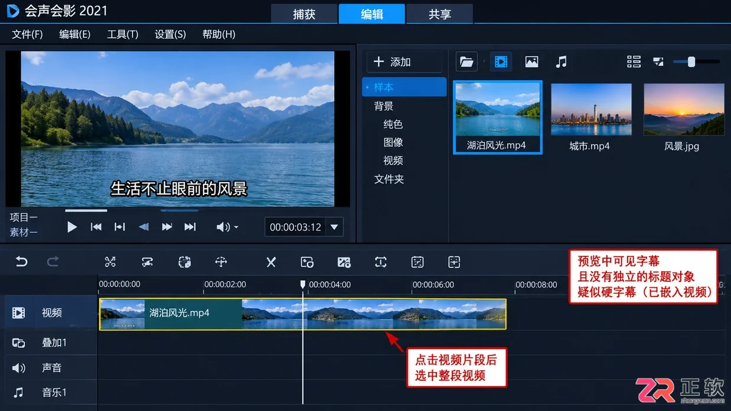The height and width of the screenshot is (411, 731).
Task: Select the 视频 library item
Action: tap(393, 160)
